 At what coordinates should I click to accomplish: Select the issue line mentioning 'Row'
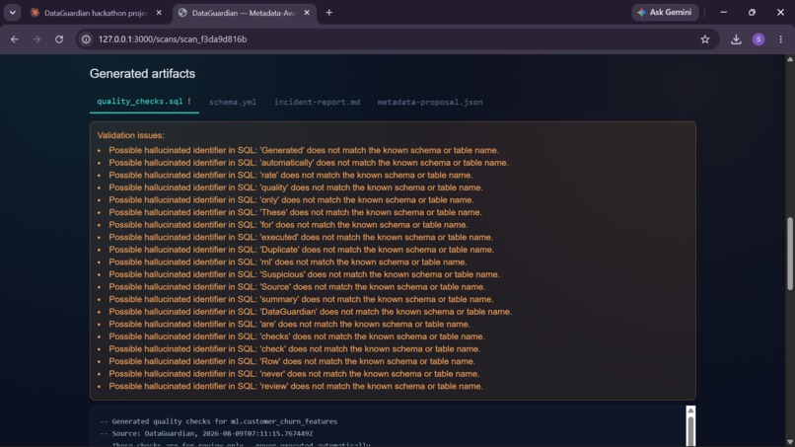(292, 362)
